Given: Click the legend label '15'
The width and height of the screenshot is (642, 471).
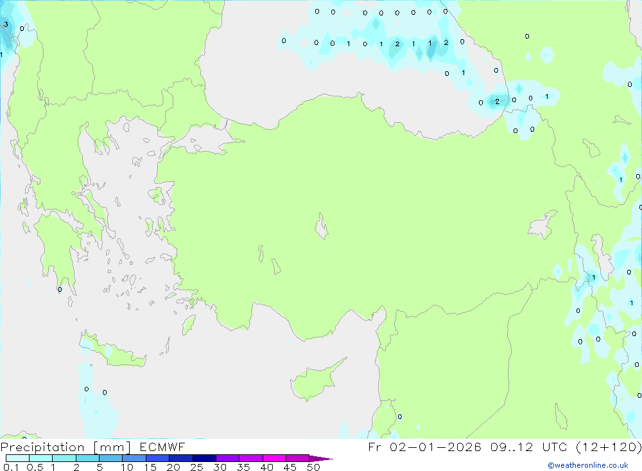Looking at the screenshot, I should pos(150,467).
